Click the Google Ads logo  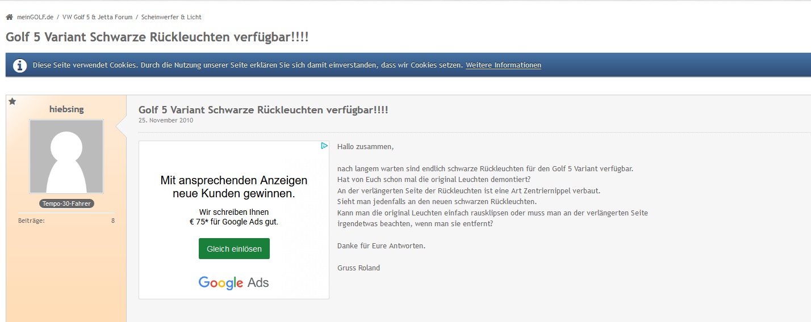(x=233, y=282)
